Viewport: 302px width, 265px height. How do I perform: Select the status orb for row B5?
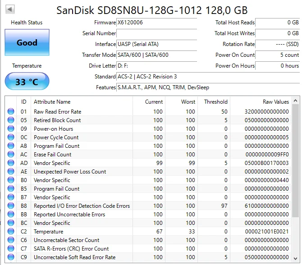11,188
